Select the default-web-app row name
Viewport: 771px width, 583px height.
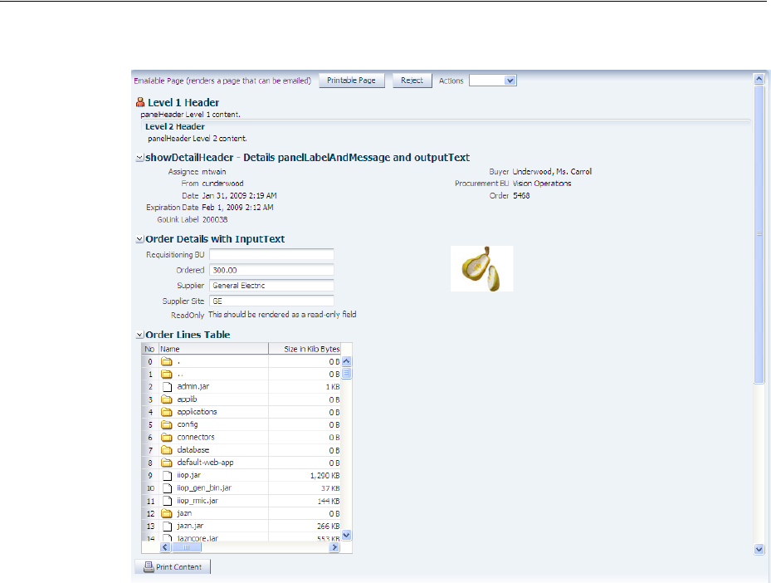pos(205,463)
